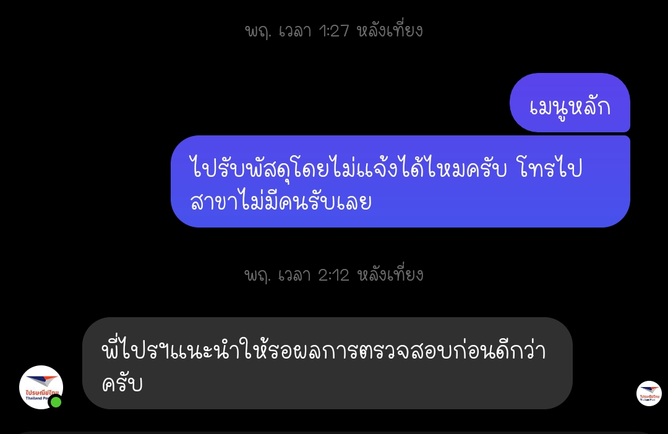
Task: Click the red and blue wing logo in the left avatar
Action: [41, 380]
